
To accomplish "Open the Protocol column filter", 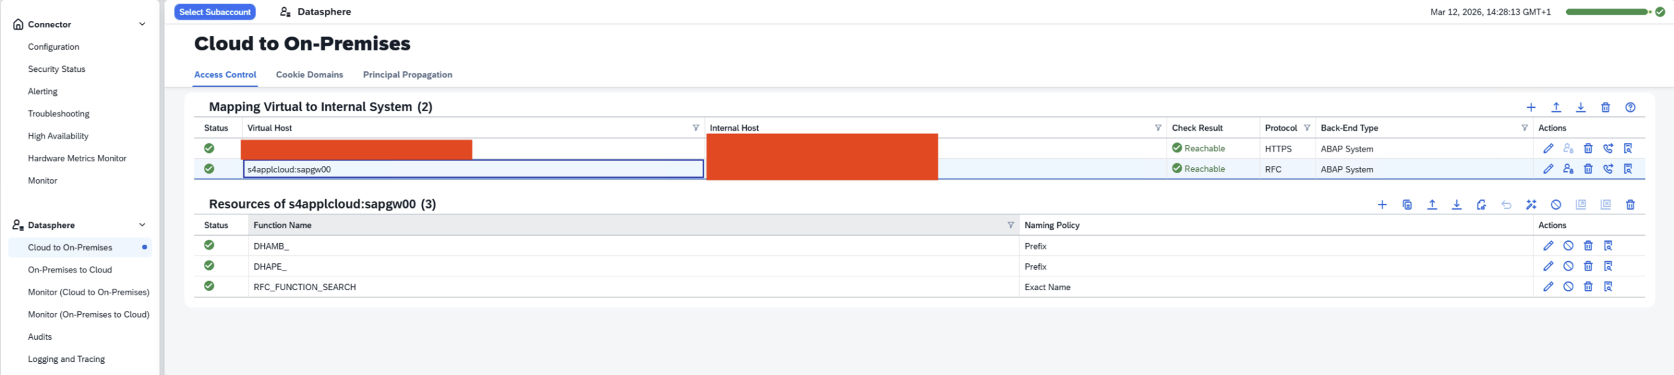I will 1307,128.
